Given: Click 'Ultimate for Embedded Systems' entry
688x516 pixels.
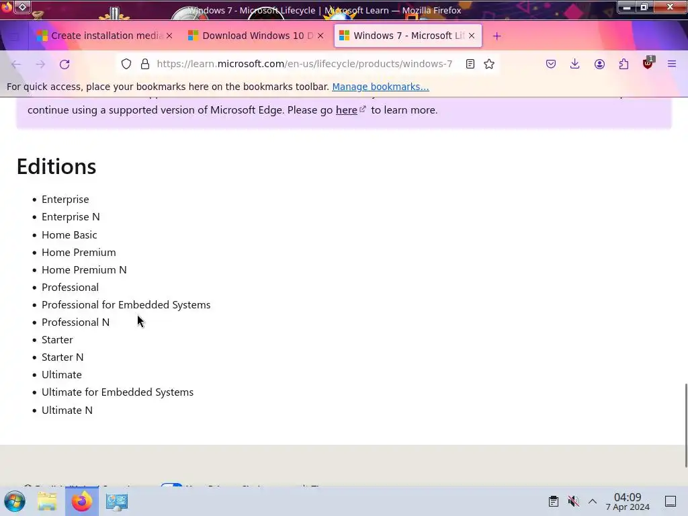Looking at the screenshot, I should click(x=118, y=392).
